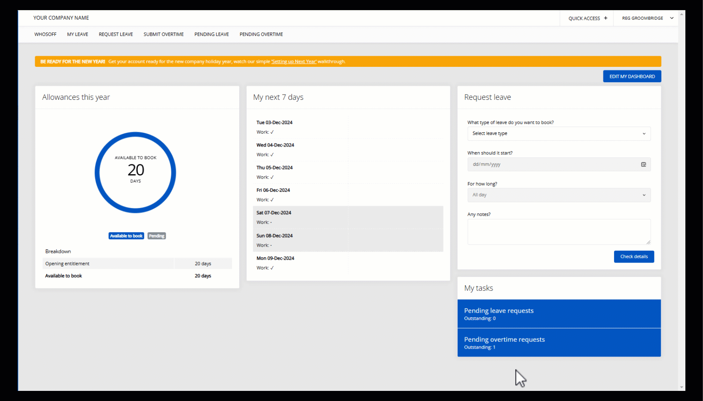Image resolution: width=703 pixels, height=401 pixels.
Task: Click the Check details button
Action: tap(634, 257)
